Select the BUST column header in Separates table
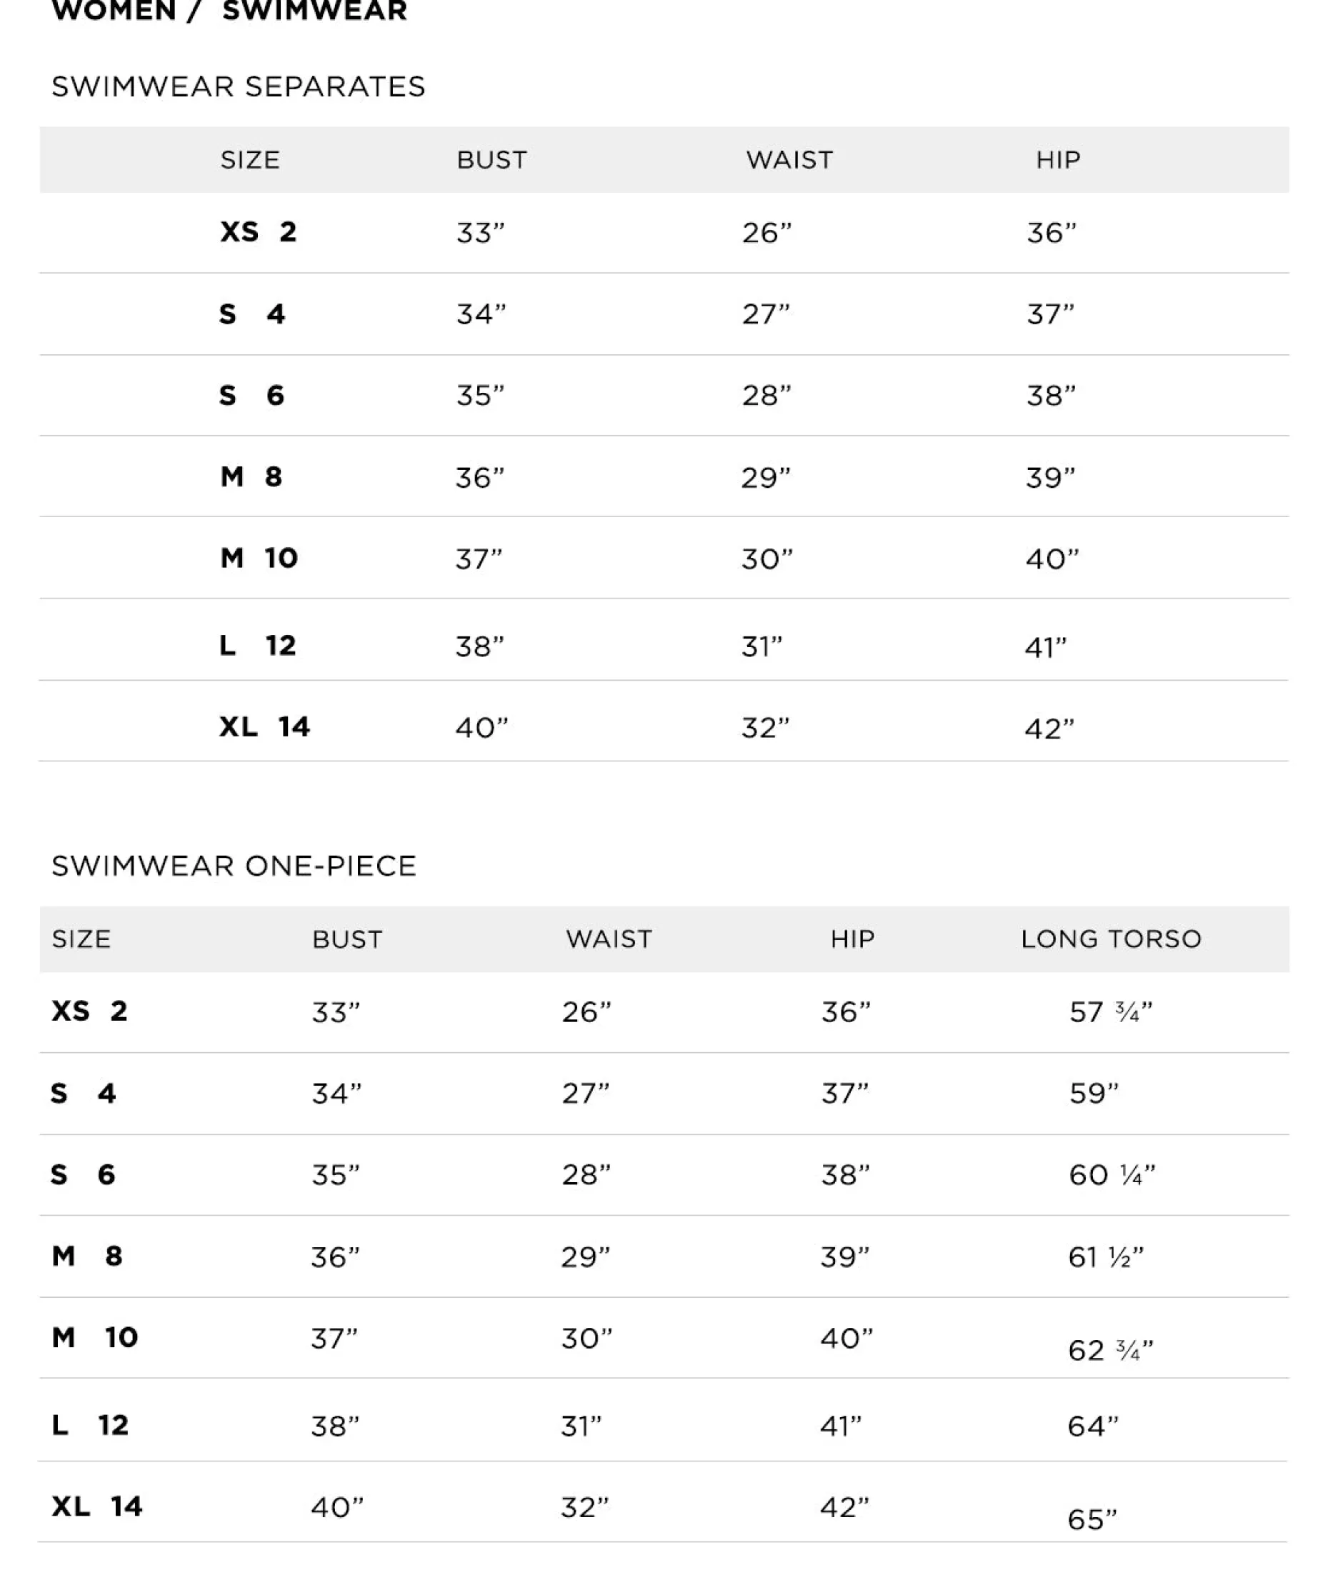Image resolution: width=1328 pixels, height=1575 pixels. pos(491,159)
